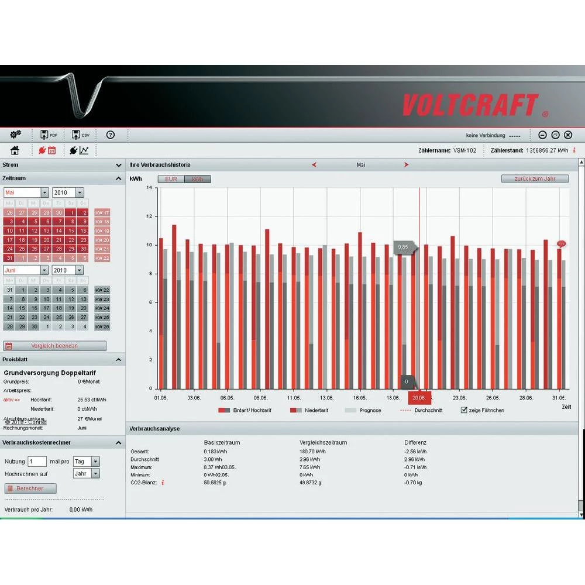Viewport: 585px width, 585px height.
Task: Collapse the Preisblatt panel
Action: pyautogui.click(x=119, y=360)
